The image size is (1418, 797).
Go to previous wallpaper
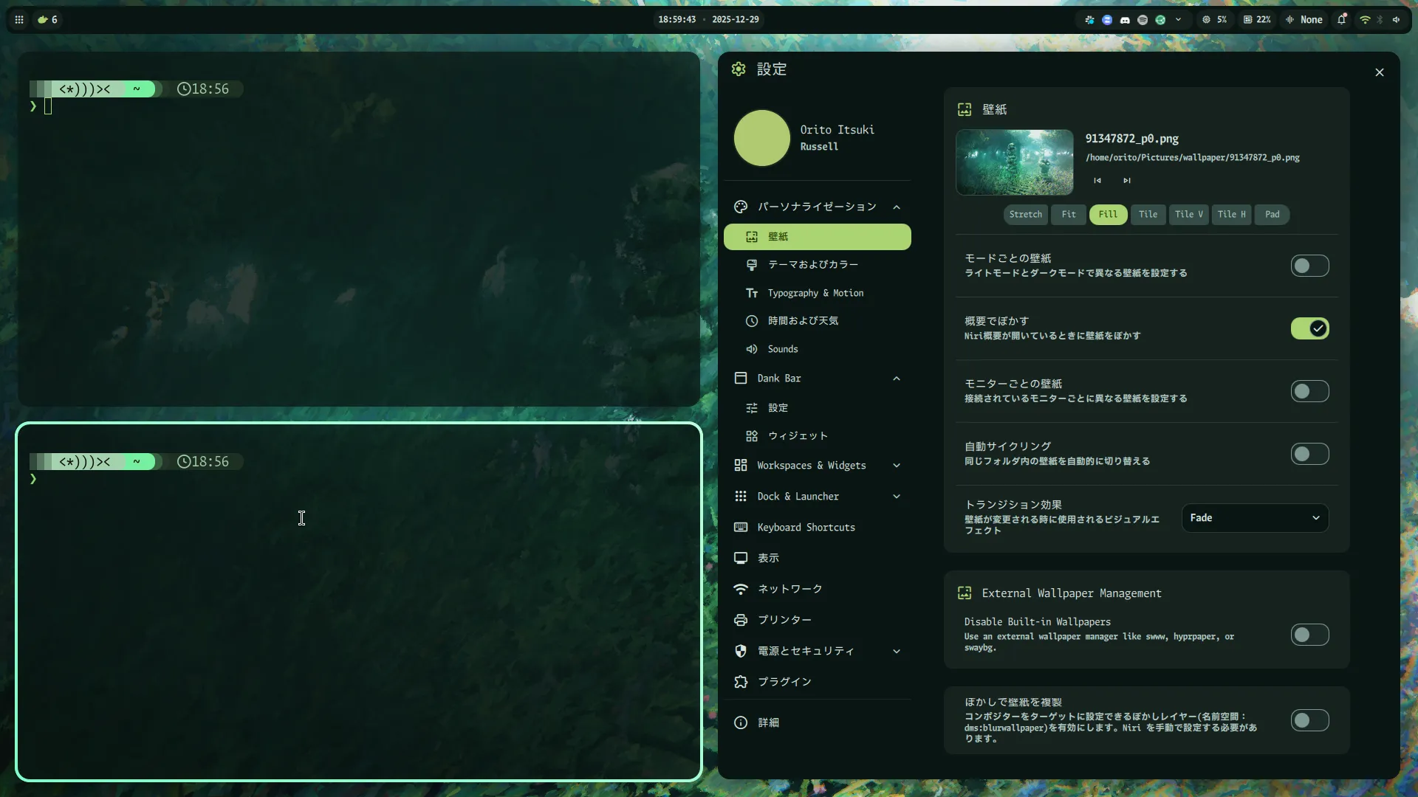(1097, 181)
